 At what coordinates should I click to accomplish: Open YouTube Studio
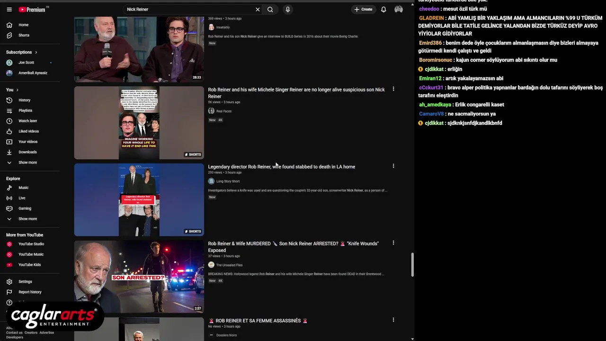[30, 244]
